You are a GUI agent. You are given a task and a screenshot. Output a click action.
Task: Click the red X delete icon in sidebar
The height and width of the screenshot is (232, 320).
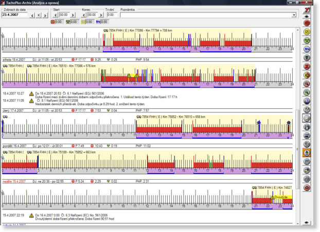tap(307, 66)
